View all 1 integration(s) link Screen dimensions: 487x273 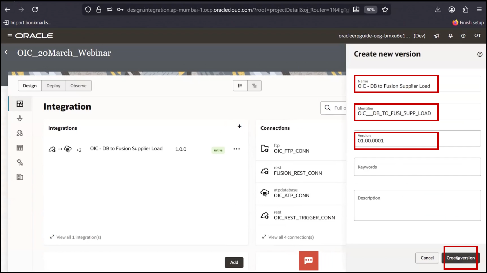pyautogui.click(x=76, y=237)
